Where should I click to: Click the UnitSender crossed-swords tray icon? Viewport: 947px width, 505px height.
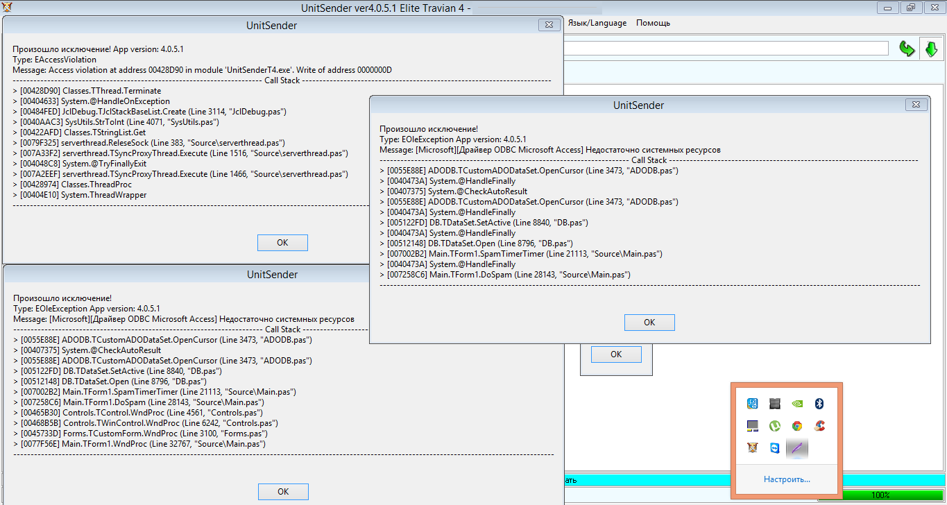[x=752, y=448]
